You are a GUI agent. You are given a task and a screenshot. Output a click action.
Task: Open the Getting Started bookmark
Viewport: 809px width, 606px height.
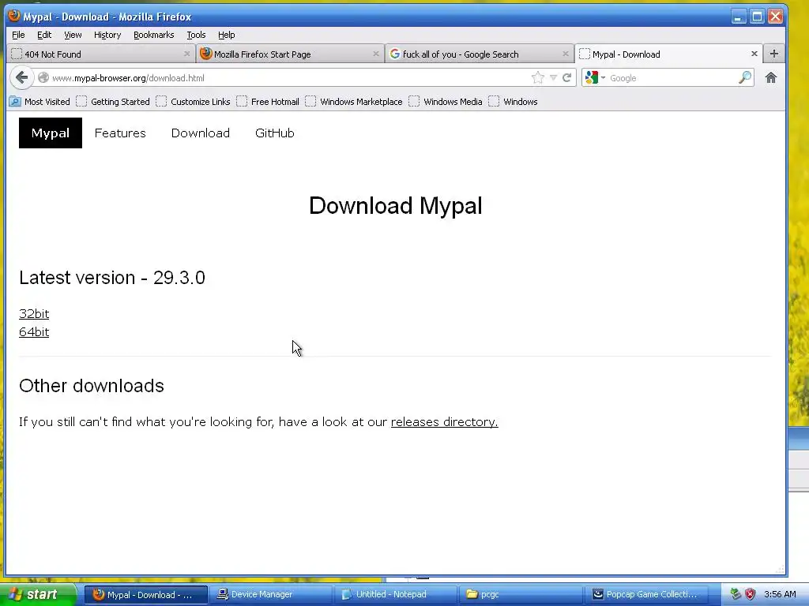(x=113, y=102)
